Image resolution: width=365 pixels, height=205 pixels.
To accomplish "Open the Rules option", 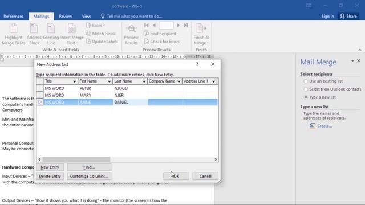I will tap(95, 26).
